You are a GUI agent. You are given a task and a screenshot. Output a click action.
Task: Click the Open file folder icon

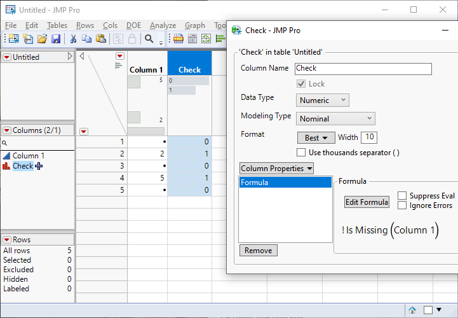(42, 39)
